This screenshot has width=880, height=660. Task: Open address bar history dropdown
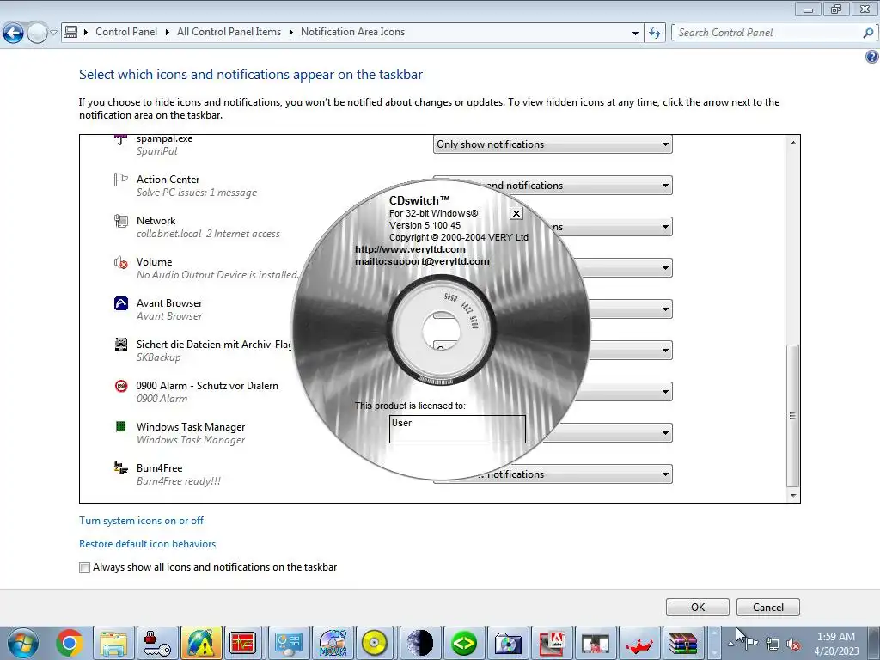635,33
